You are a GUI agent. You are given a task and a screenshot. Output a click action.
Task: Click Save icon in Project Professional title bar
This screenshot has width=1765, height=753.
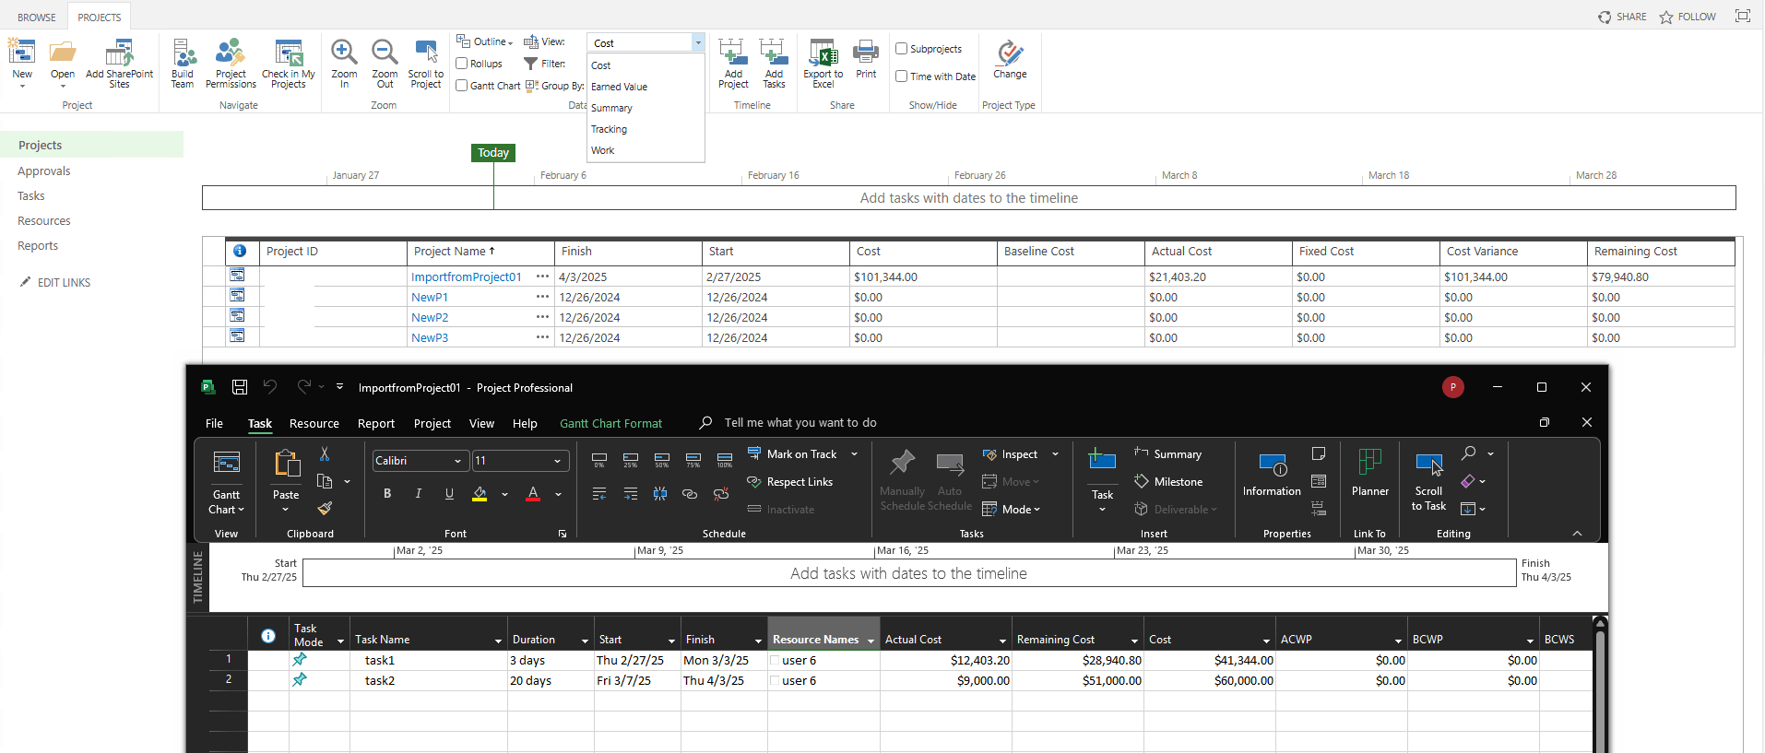click(240, 387)
